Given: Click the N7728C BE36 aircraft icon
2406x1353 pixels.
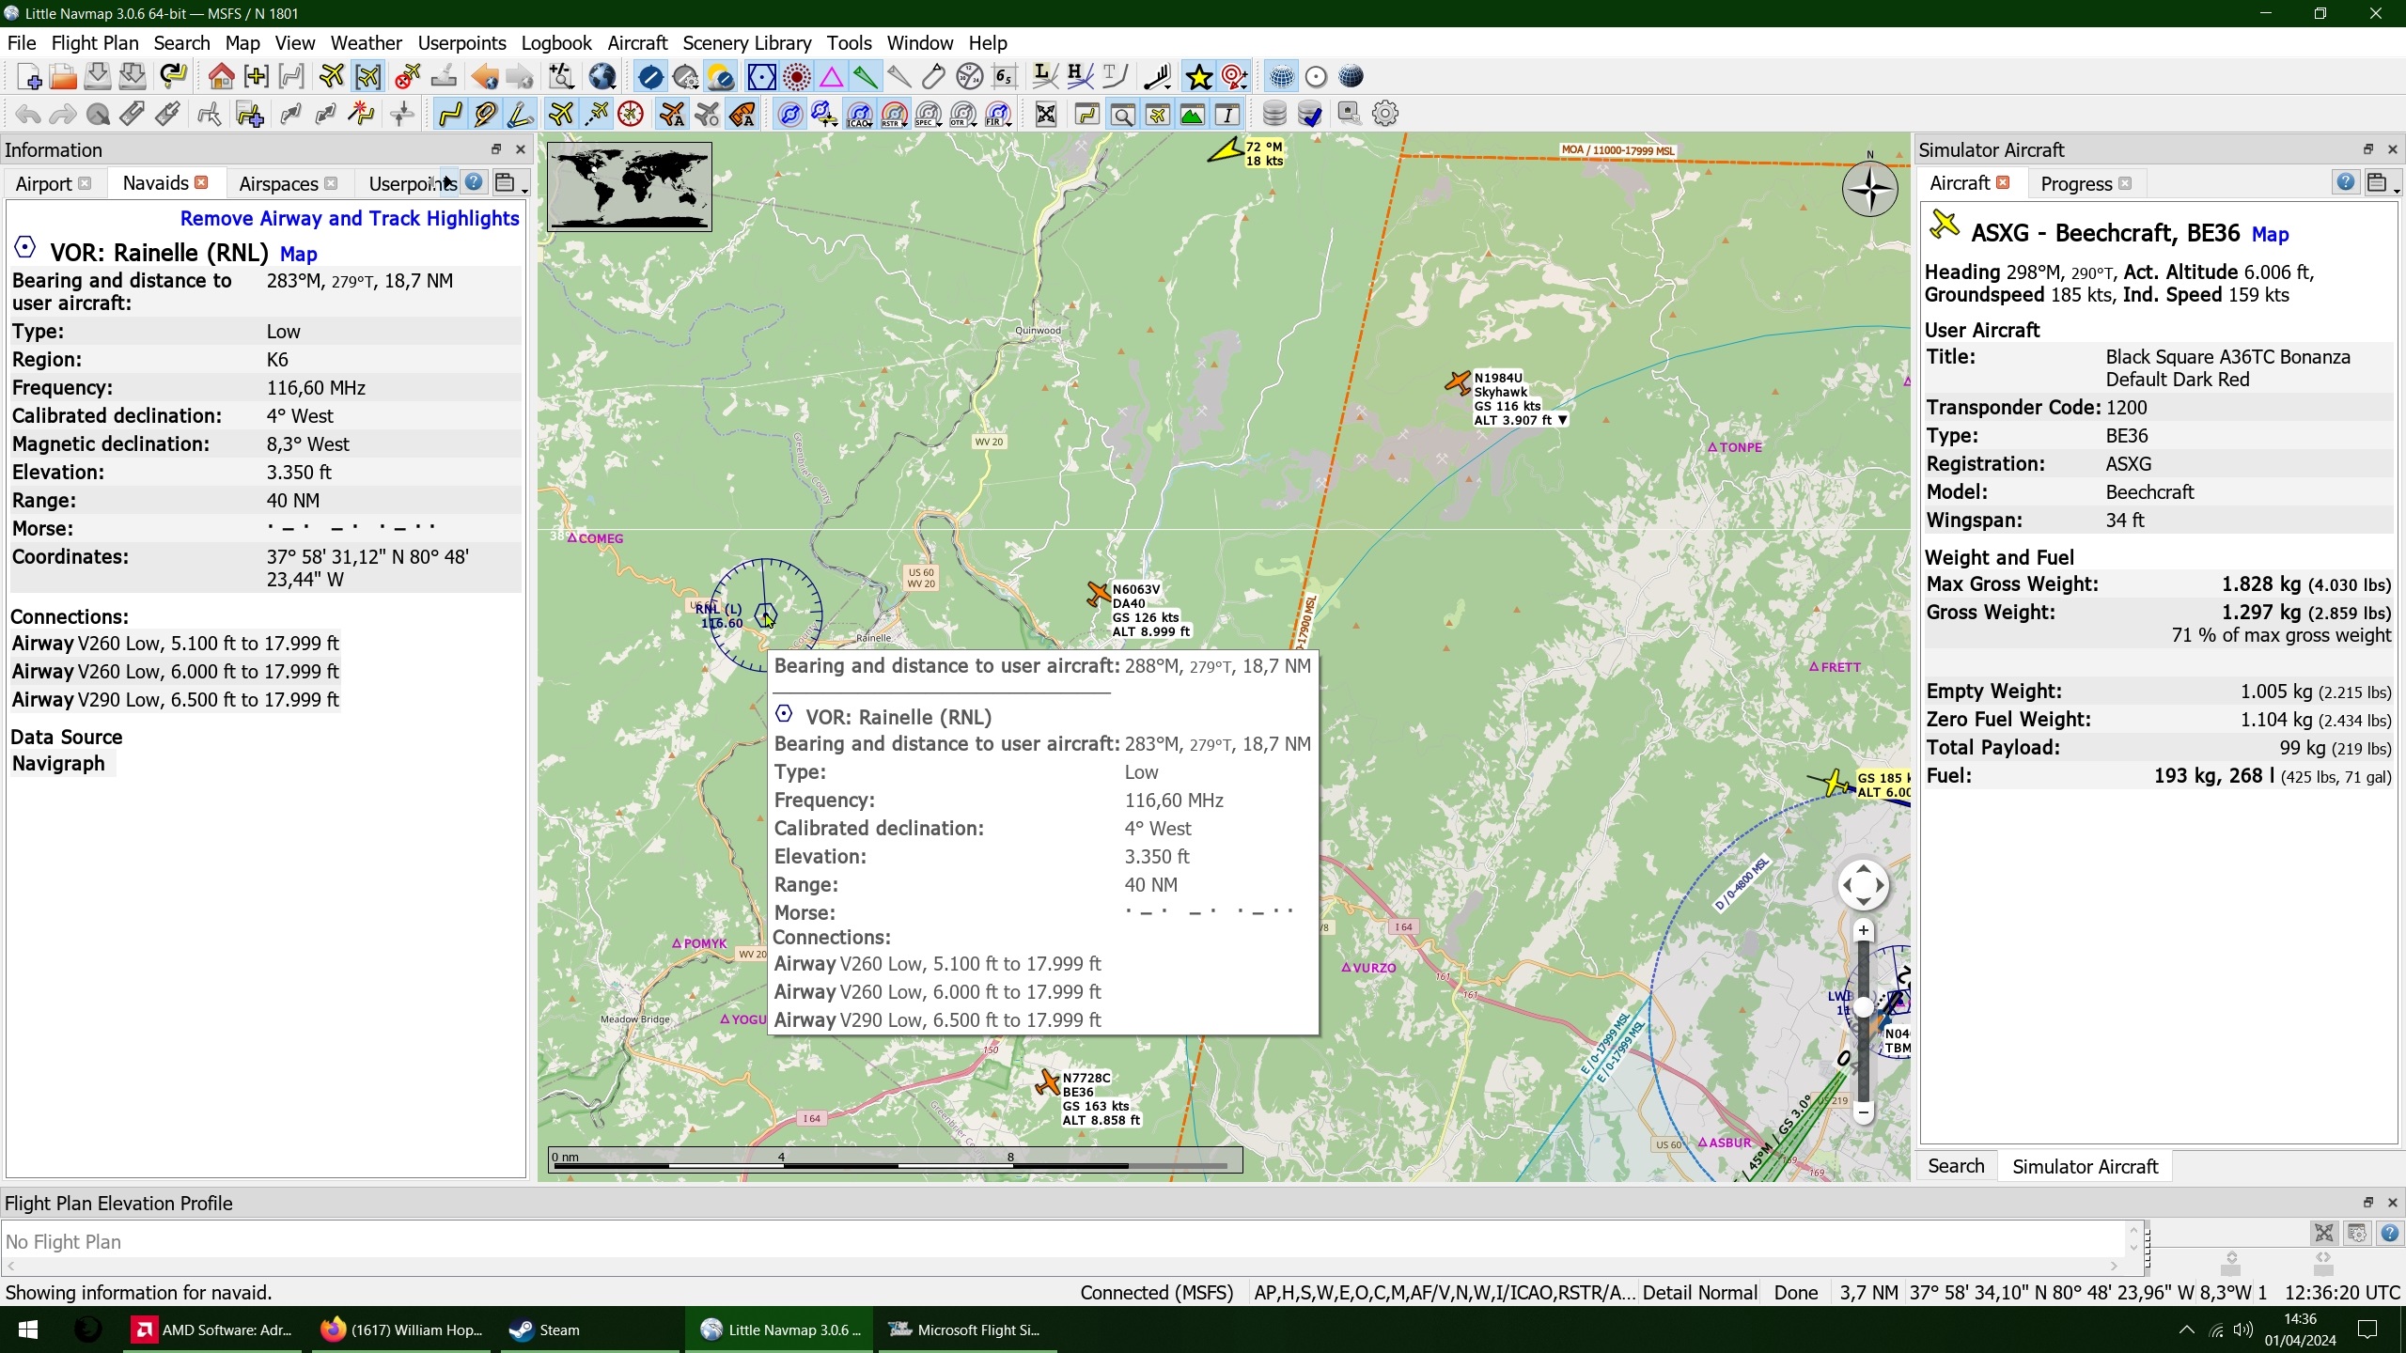Looking at the screenshot, I should (x=1047, y=1082).
